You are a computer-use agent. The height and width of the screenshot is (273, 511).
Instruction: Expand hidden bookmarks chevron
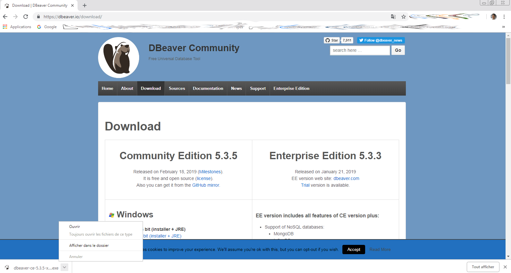coord(503,27)
